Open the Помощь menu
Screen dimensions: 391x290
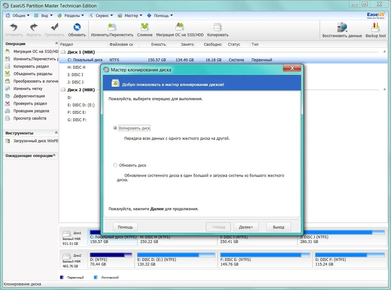[x=160, y=15]
